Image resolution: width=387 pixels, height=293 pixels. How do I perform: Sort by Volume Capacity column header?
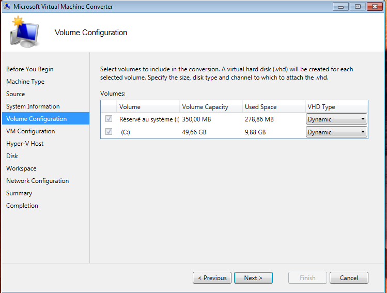pos(205,107)
